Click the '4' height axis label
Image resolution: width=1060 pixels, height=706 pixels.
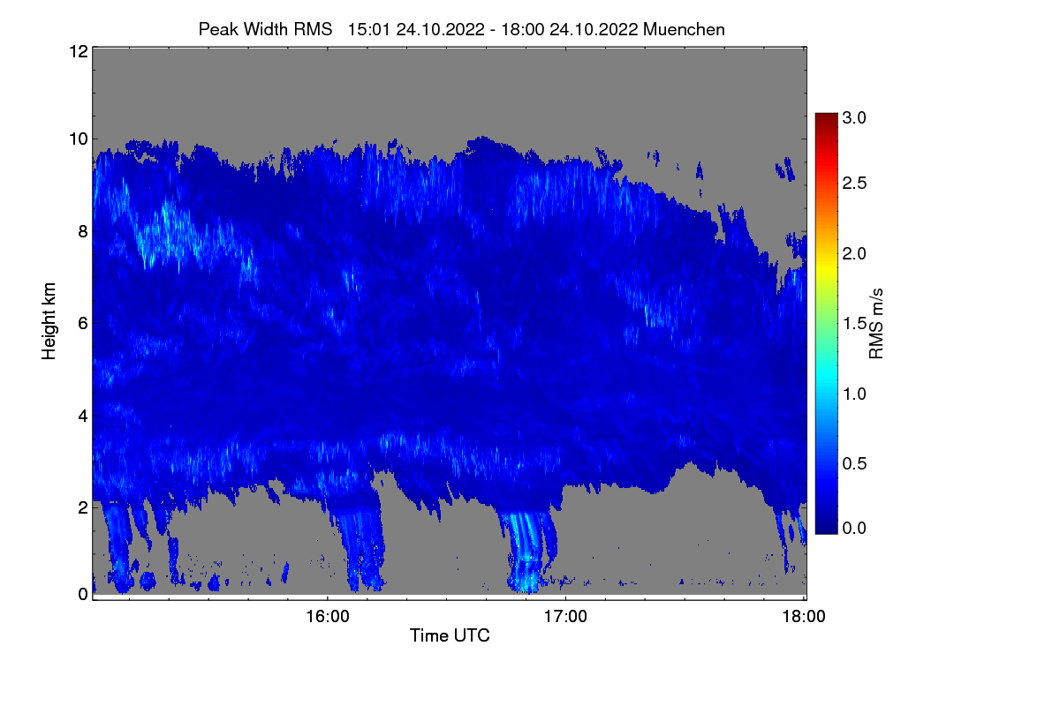coord(82,416)
